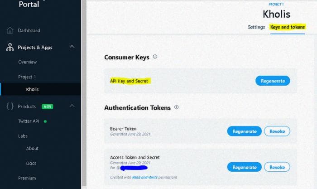317x189 pixels.
Task: Regenerate the Bearer Token
Action: pyautogui.click(x=245, y=131)
